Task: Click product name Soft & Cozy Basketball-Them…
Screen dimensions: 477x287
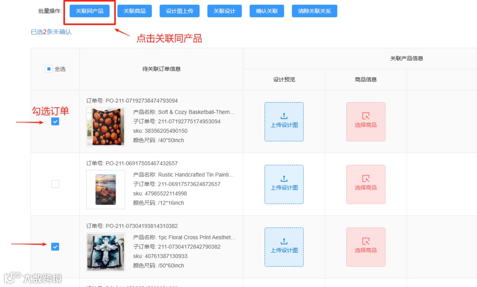Action: [197, 112]
